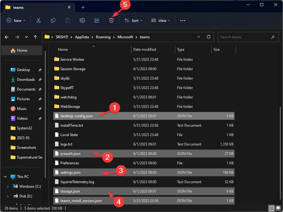Image resolution: width=283 pixels, height=212 pixels.
Task: Click the Delete trash can icon
Action: coord(111,20)
